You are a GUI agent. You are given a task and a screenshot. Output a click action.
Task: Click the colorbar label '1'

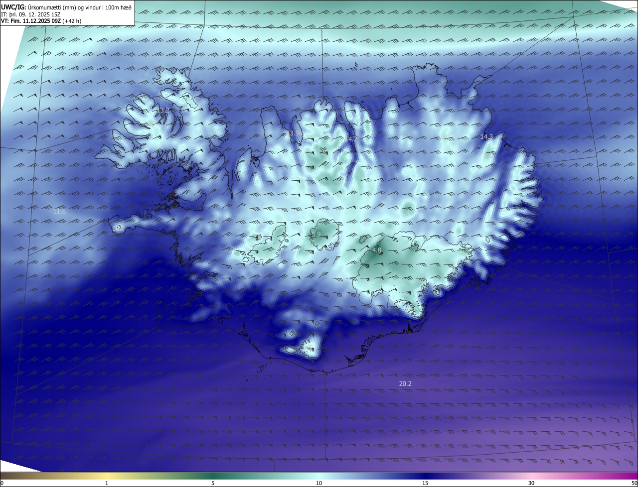pyautogui.click(x=107, y=483)
